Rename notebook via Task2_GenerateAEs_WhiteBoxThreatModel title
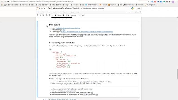The width and height of the screenshot is (178, 100). [65, 8]
